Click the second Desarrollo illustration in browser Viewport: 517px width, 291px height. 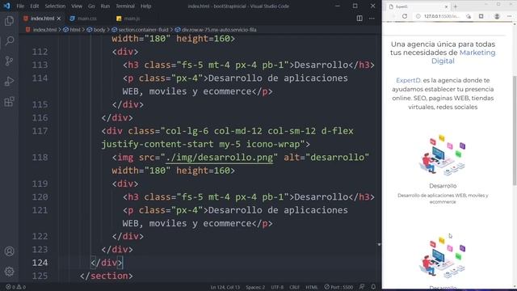click(x=443, y=257)
